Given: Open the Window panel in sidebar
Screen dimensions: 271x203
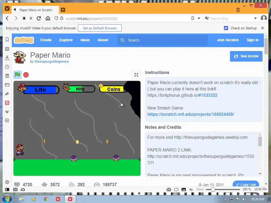Looking at the screenshot, I should click(x=7, y=85).
